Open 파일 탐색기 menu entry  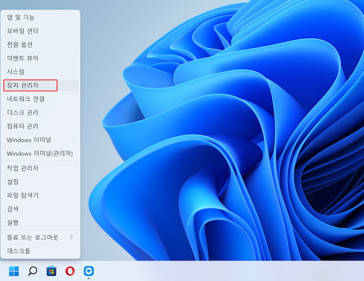point(40,195)
